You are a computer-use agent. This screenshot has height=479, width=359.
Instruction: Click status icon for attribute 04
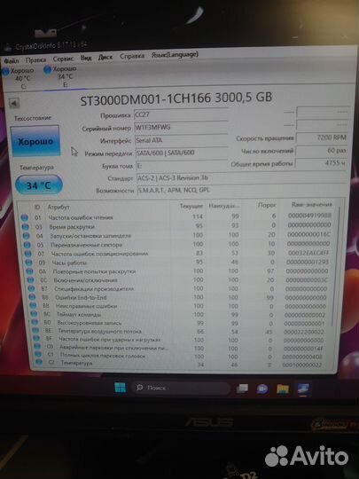27,236
